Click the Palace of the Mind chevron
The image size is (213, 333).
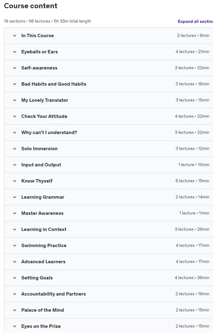pos(15,310)
